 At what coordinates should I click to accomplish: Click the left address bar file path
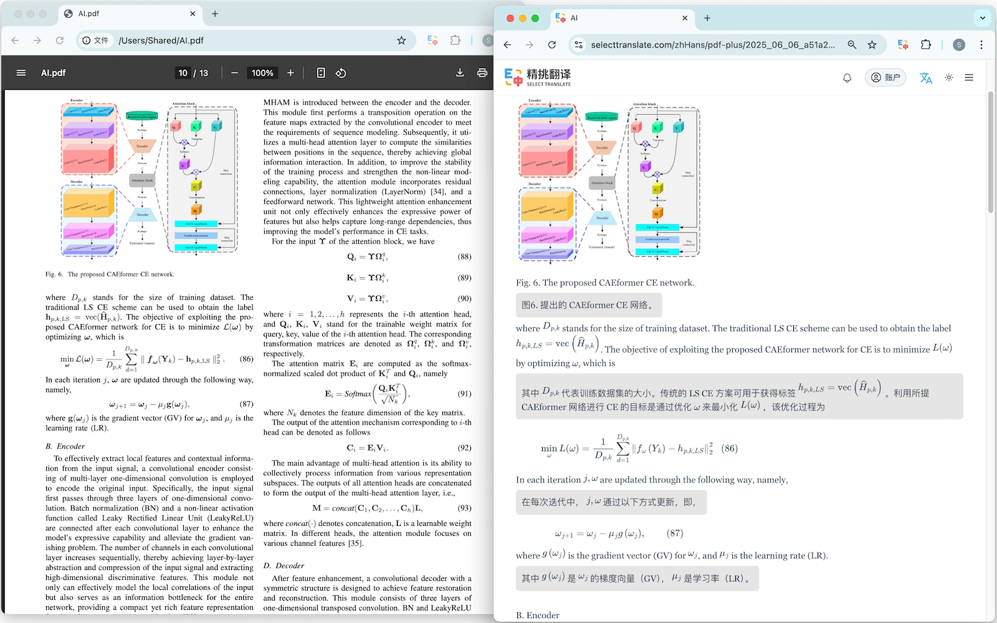click(161, 40)
